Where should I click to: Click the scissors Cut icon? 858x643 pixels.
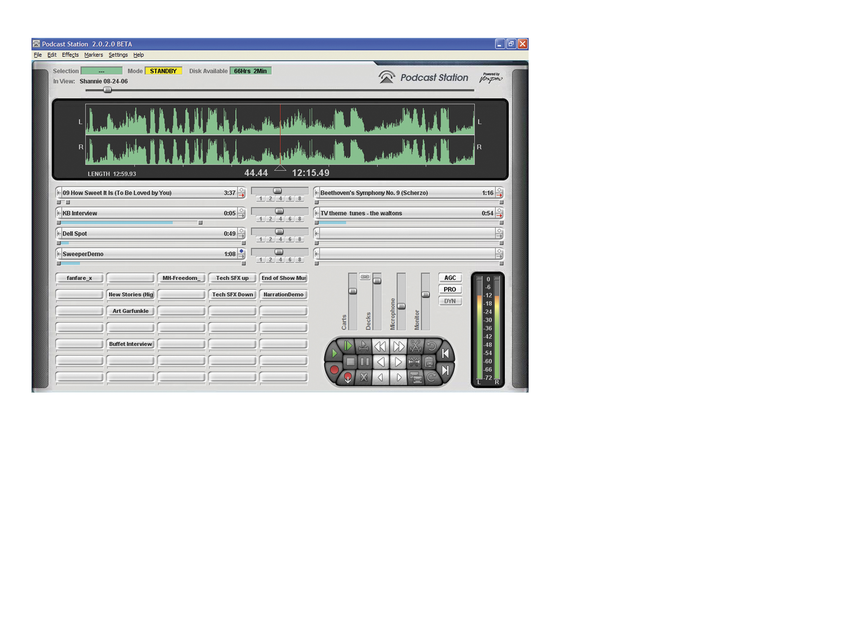415,346
